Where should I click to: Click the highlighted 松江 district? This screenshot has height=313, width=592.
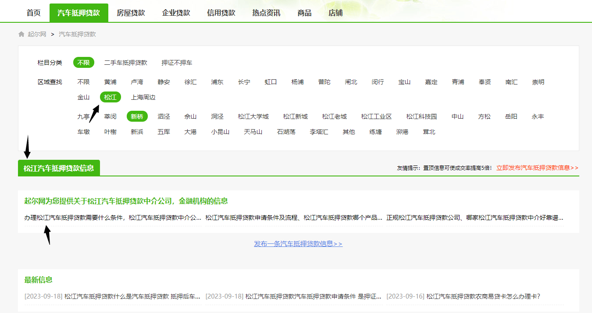pos(111,97)
